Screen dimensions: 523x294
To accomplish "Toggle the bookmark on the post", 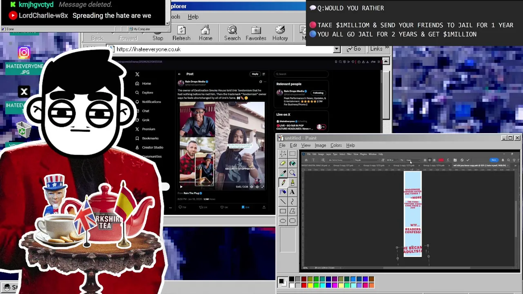I will pyautogui.click(x=243, y=207).
